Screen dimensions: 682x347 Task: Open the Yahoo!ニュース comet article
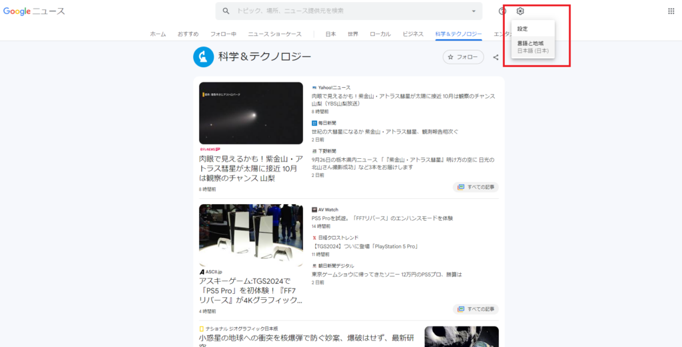(403, 100)
